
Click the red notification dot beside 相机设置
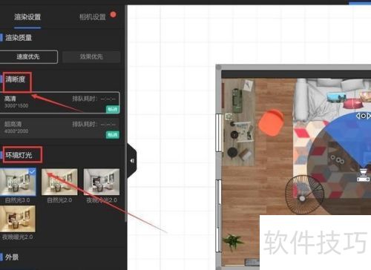point(114,15)
